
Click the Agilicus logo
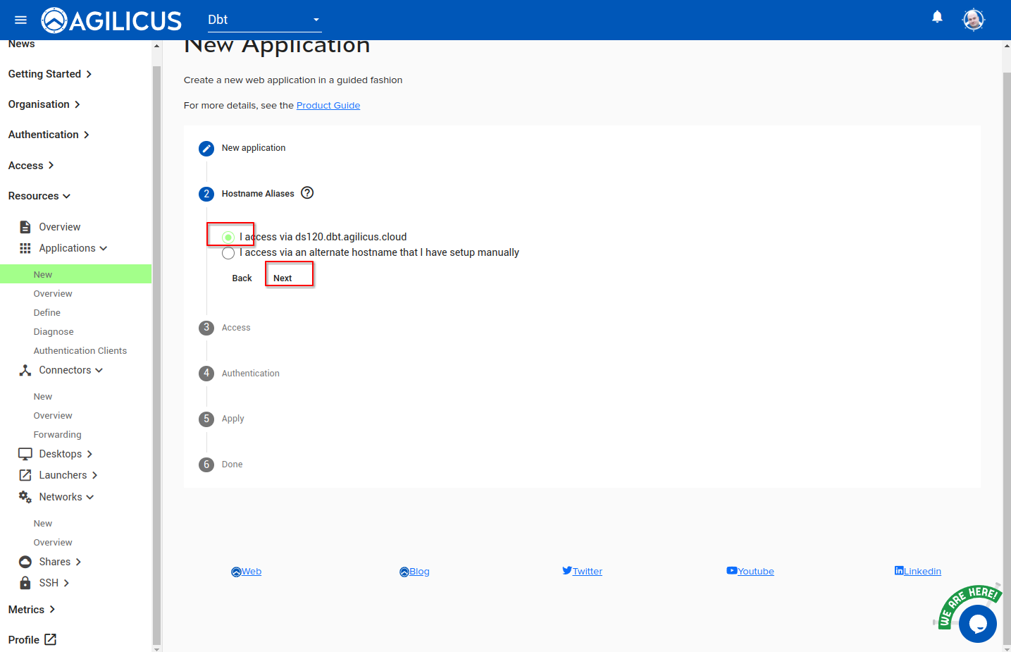point(112,20)
